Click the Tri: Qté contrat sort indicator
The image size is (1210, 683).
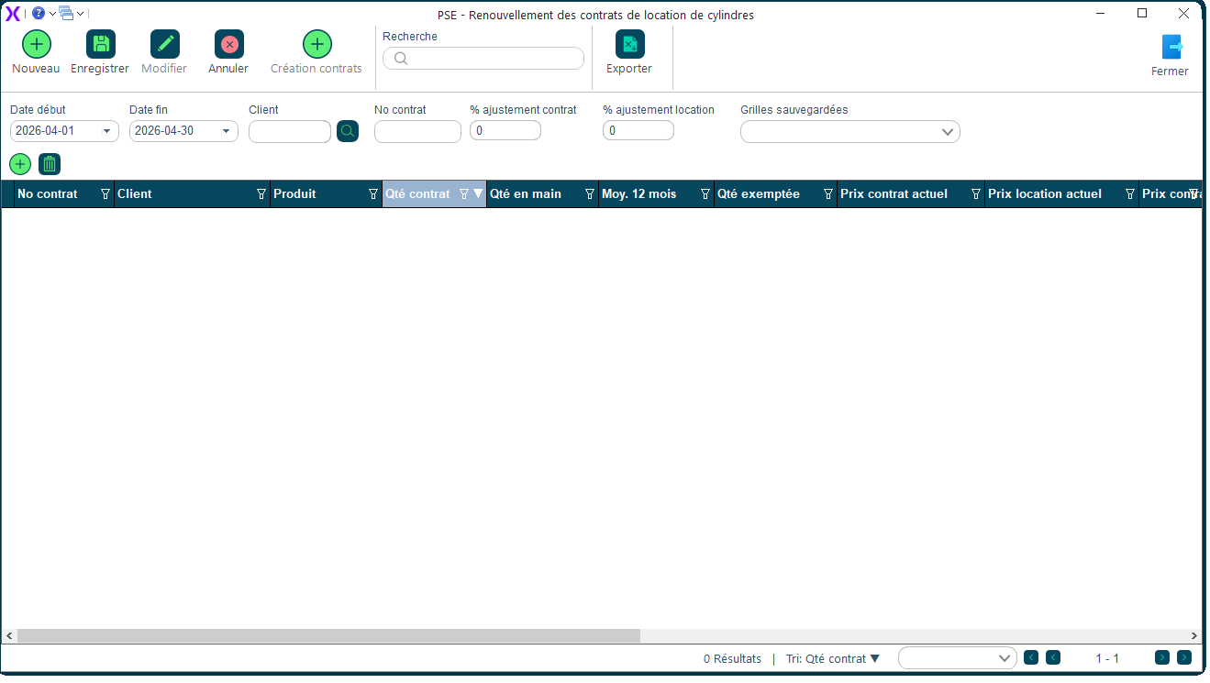(x=833, y=658)
